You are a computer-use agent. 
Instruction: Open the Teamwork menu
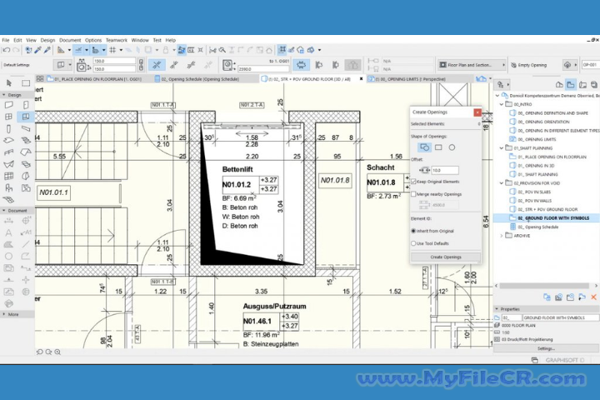pos(117,40)
